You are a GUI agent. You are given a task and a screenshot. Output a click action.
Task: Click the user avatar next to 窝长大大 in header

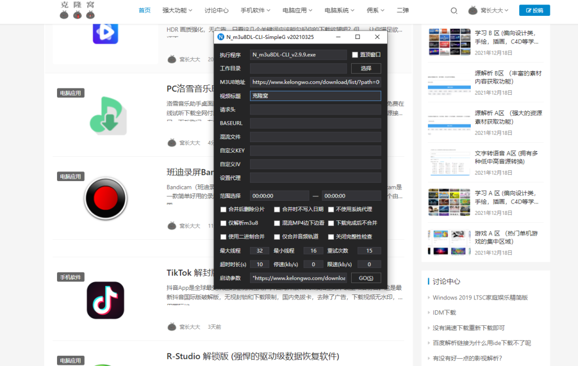point(472,10)
